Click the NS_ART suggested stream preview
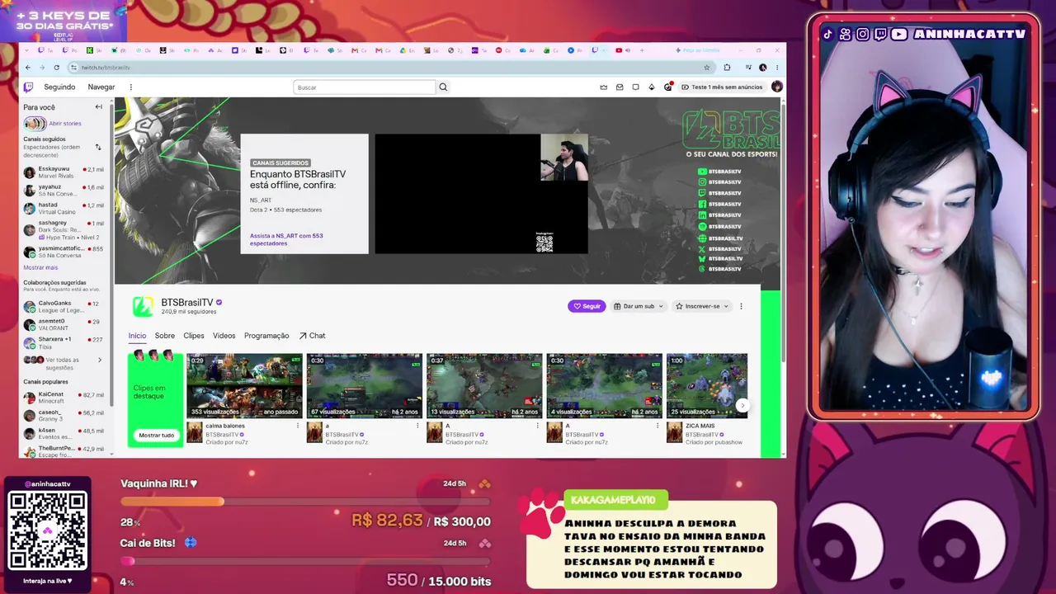The image size is (1056, 594). point(481,194)
